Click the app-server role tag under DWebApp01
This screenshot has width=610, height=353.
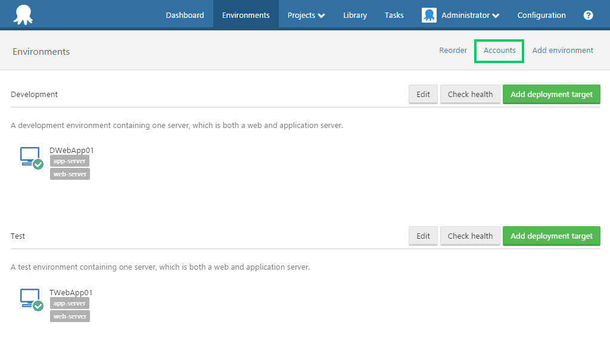pyautogui.click(x=69, y=160)
